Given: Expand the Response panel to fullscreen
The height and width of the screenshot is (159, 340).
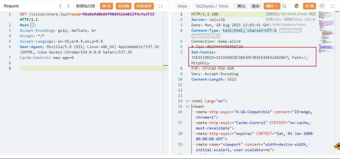Looking at the screenshot, I should (332, 6).
